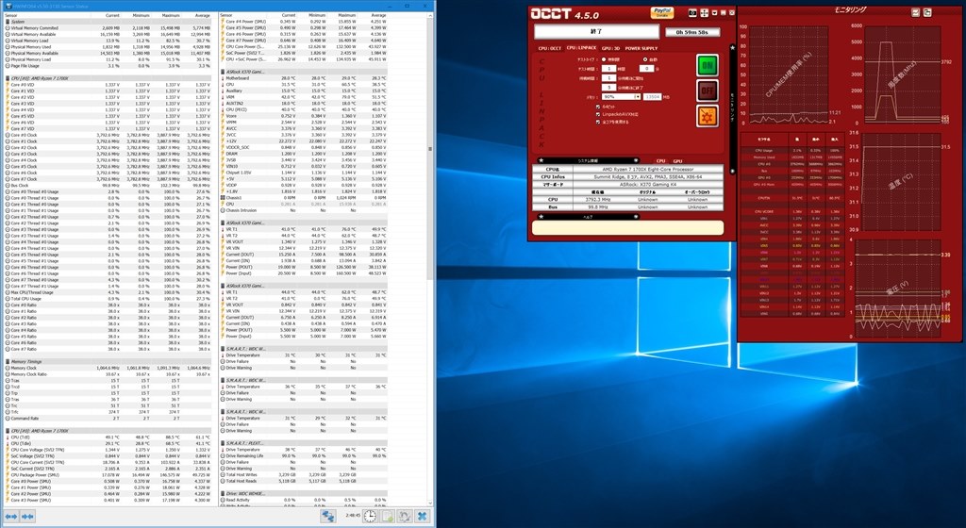This screenshot has height=528, width=966.
Task: Click the OCCT screenshot camera icon
Action: (692, 13)
